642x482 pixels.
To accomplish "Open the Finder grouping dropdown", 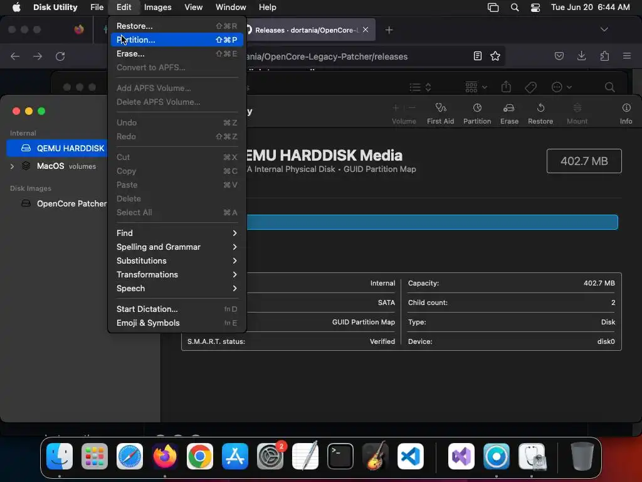I will (476, 87).
